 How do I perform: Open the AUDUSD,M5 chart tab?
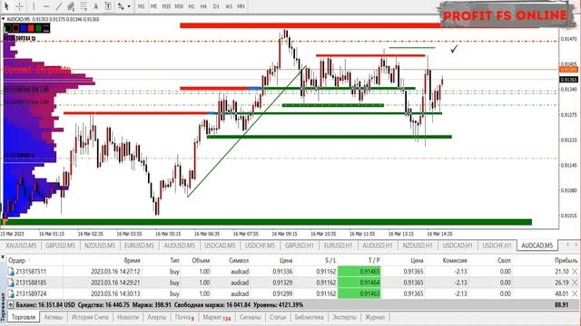180,245
